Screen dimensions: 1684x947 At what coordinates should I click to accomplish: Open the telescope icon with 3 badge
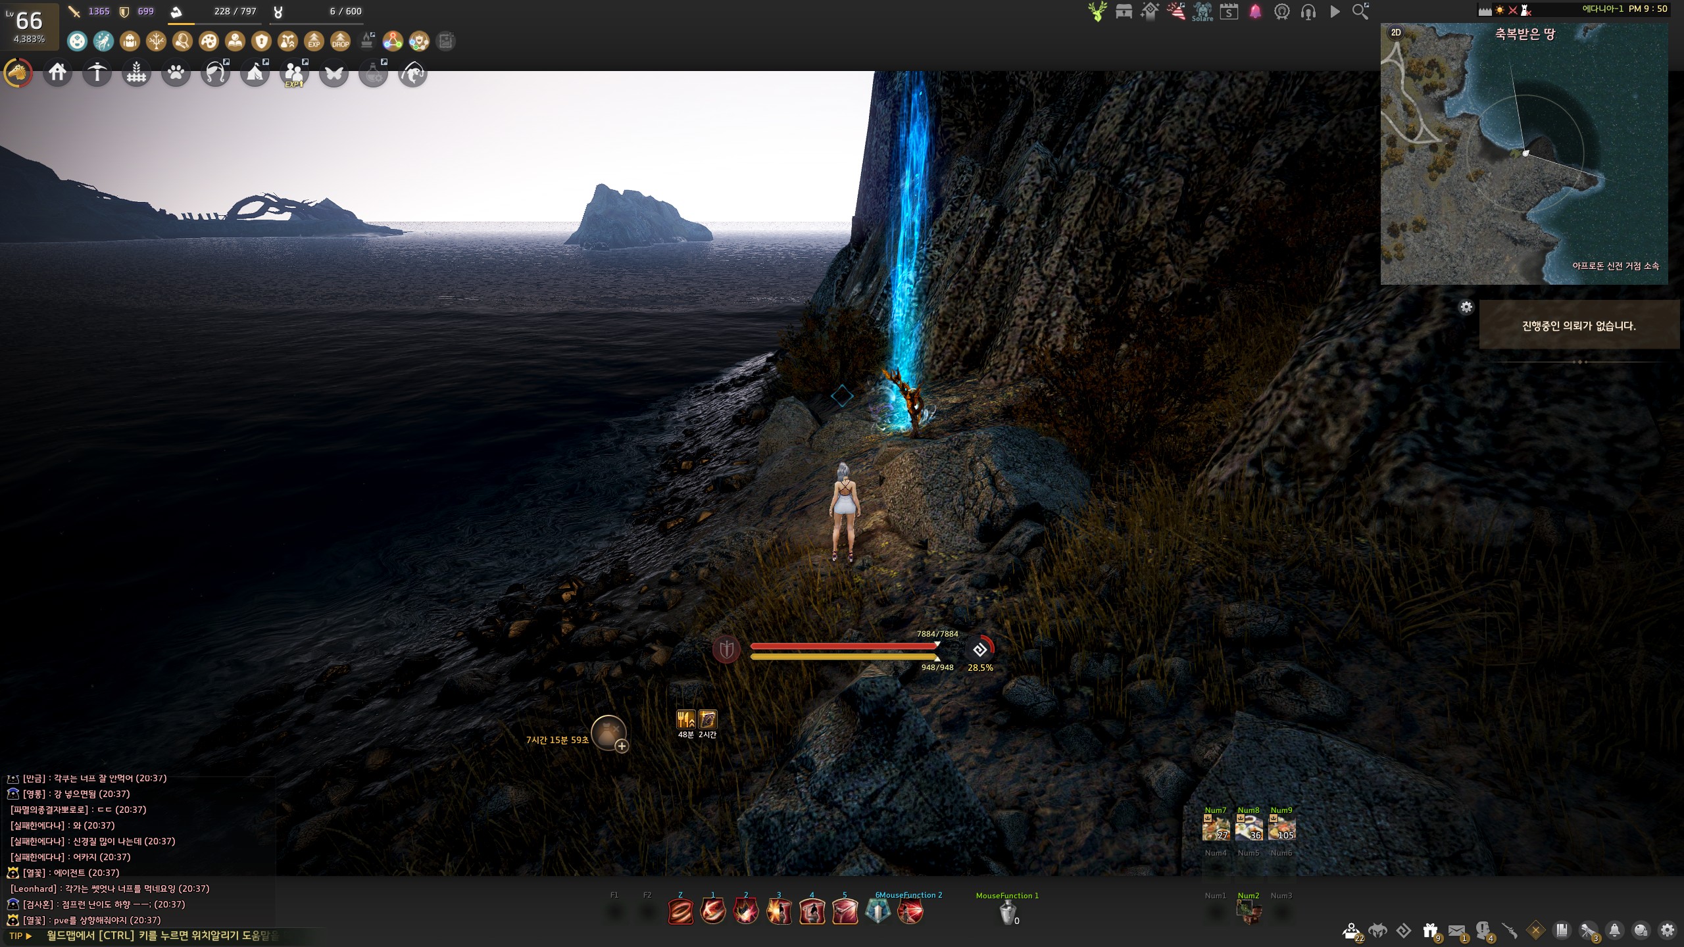1589,931
